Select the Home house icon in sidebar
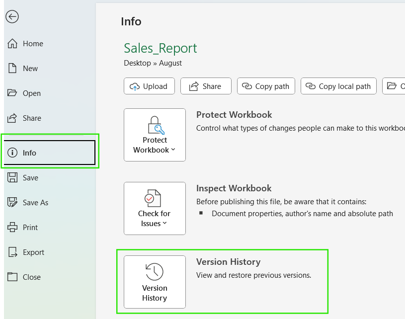This screenshot has height=319, width=405. [12, 43]
